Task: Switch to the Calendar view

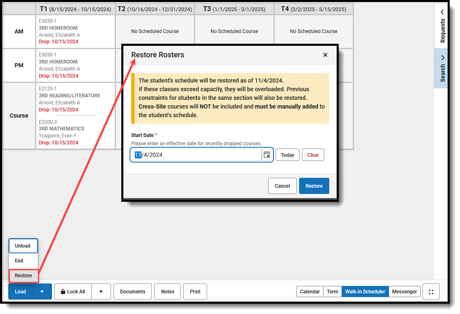Action: coord(310,292)
